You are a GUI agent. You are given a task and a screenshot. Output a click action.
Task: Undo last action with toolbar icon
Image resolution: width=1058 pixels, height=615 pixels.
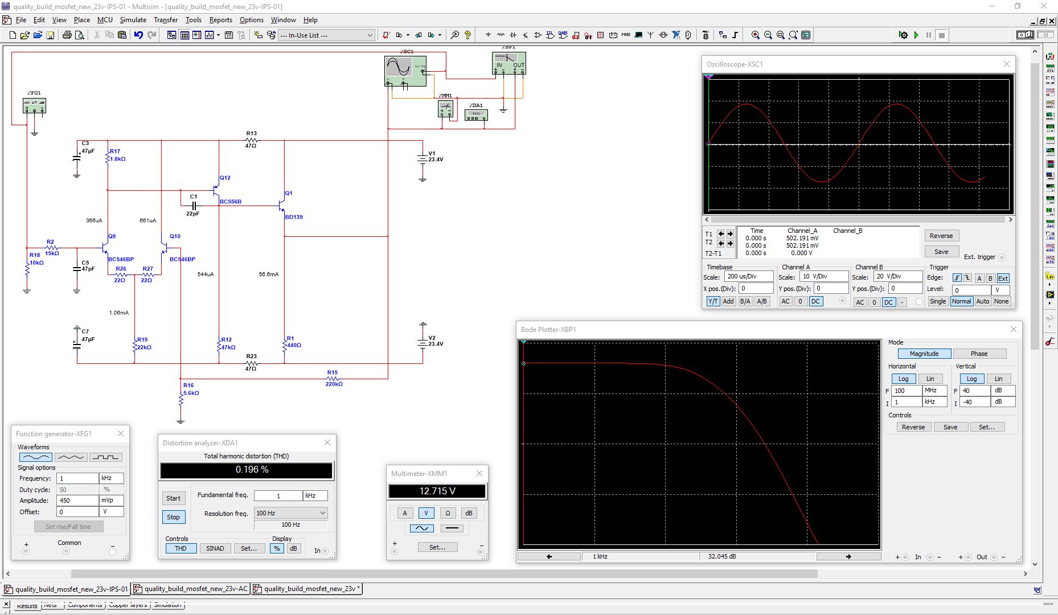tap(138, 35)
